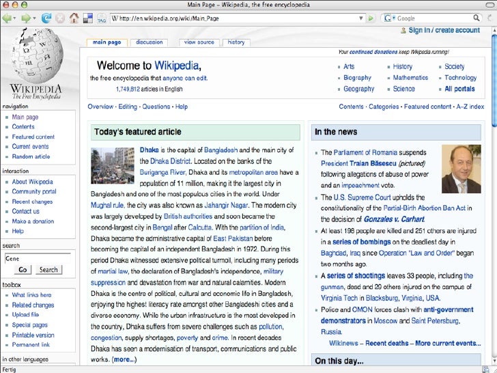Image resolution: width=497 pixels, height=373 pixels.
Task: Click the Dhaka street photo thumbnail
Action: click(113, 165)
